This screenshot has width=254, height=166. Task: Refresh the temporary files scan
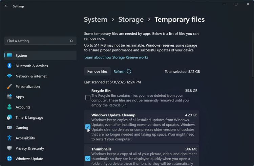(122, 72)
